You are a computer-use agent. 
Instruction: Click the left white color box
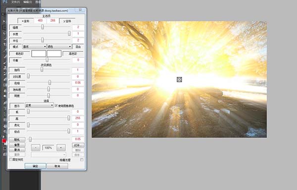point(39,53)
